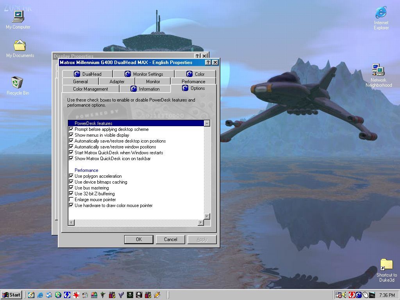Click the options list scroll down arrow

pos(207,216)
